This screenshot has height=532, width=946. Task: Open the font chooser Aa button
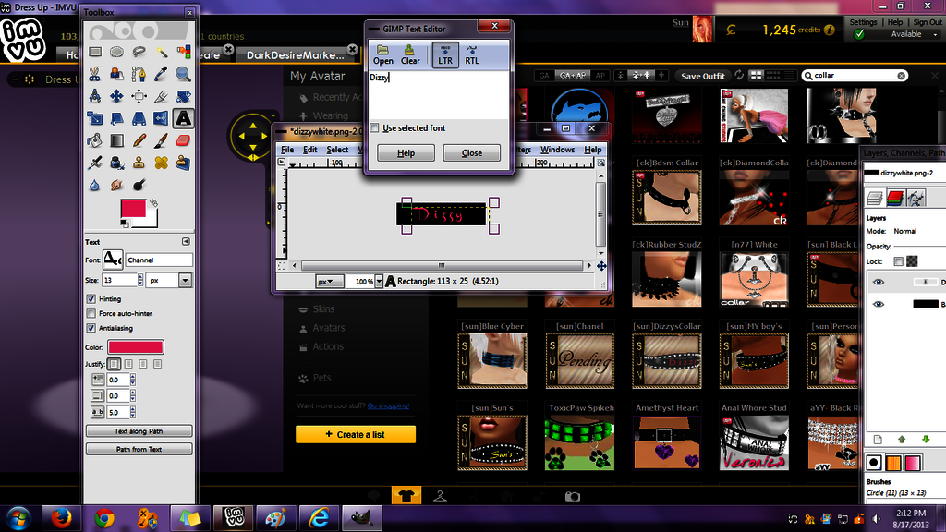(112, 260)
